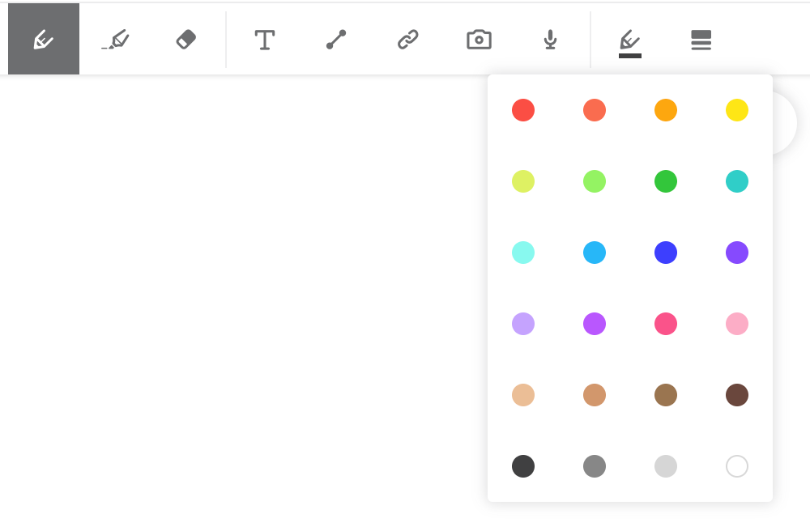The width and height of the screenshot is (810, 531).
Task: Select the Line connector tool
Action: [x=336, y=39]
